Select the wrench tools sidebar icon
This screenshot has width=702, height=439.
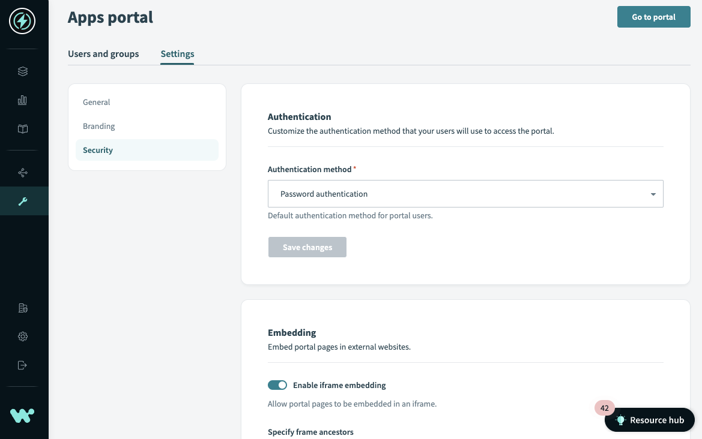[x=23, y=202]
